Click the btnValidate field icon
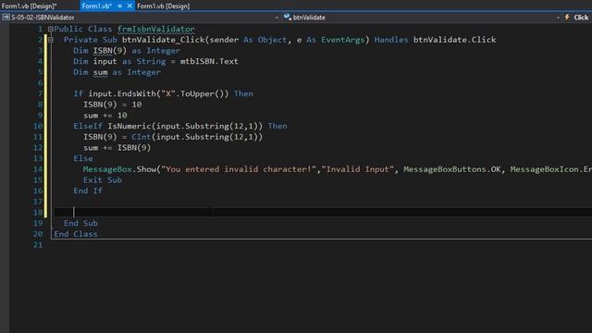Viewport: 592px width, 333px height. click(x=288, y=17)
